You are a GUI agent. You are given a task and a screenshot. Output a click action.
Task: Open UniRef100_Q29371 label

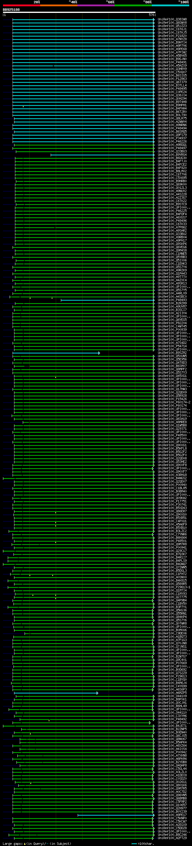172,429
